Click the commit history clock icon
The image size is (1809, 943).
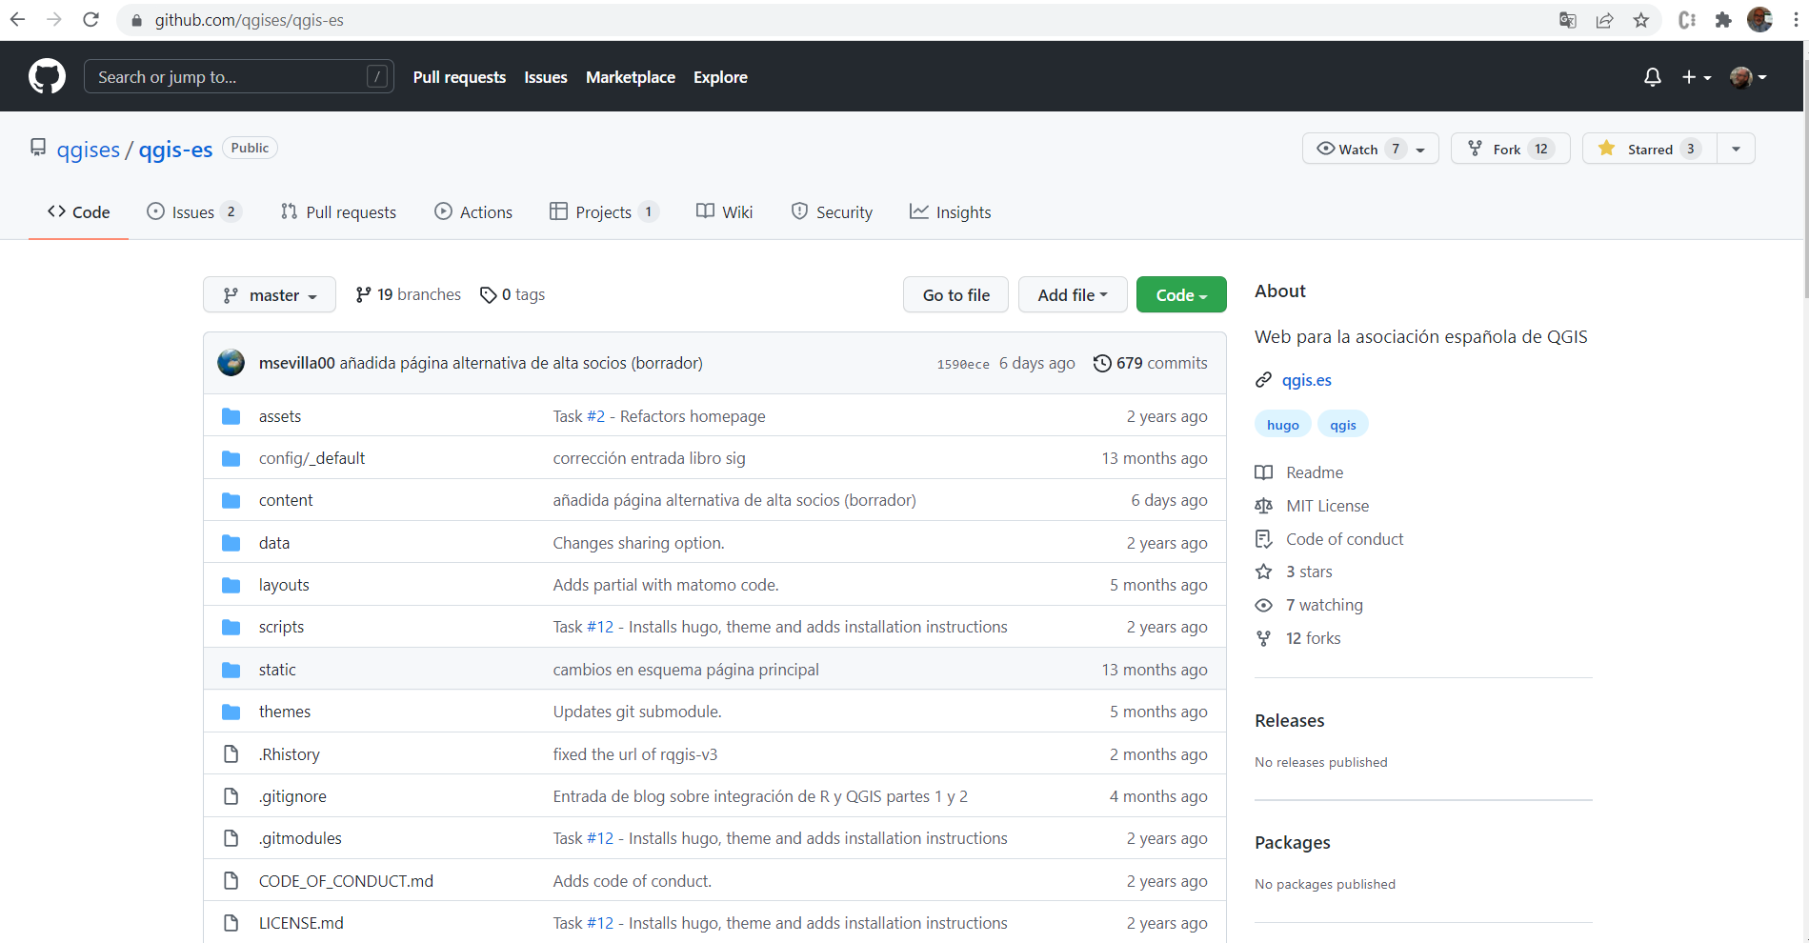(1102, 363)
